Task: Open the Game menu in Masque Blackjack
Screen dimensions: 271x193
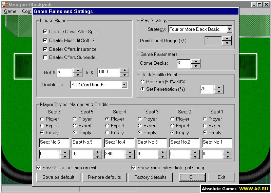Action: tap(10, 12)
